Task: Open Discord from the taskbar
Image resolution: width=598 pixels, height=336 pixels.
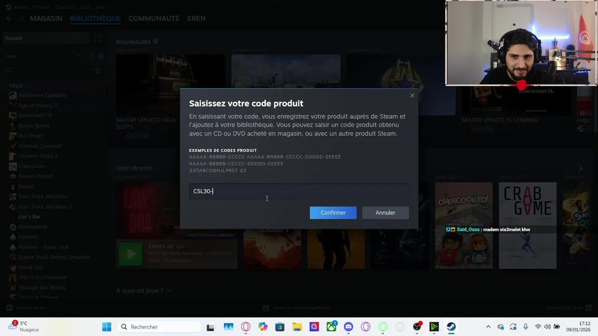Action: tap(349, 327)
